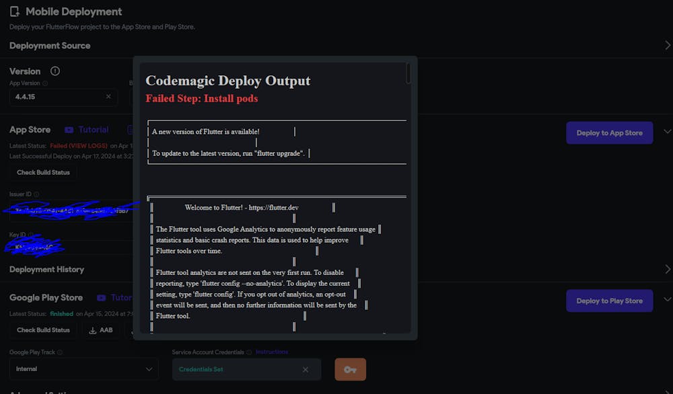Click the Welcome to Flutter line

click(x=242, y=208)
